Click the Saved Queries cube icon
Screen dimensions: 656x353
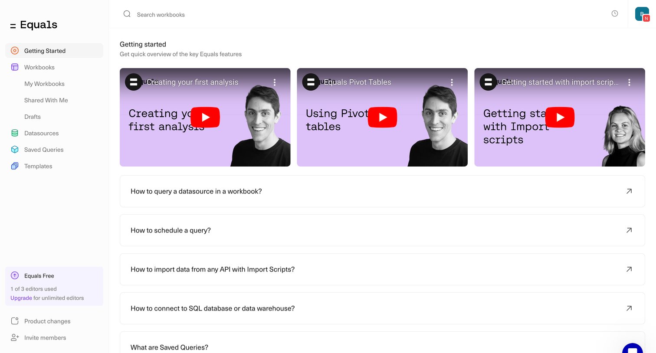click(x=15, y=150)
